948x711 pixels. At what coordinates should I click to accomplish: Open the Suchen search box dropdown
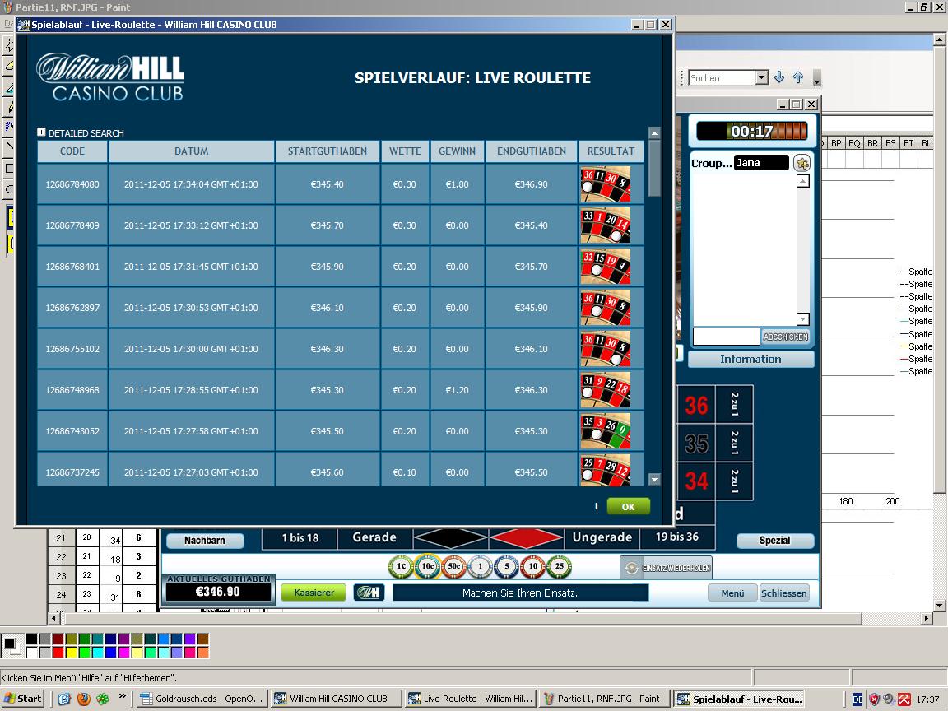762,77
